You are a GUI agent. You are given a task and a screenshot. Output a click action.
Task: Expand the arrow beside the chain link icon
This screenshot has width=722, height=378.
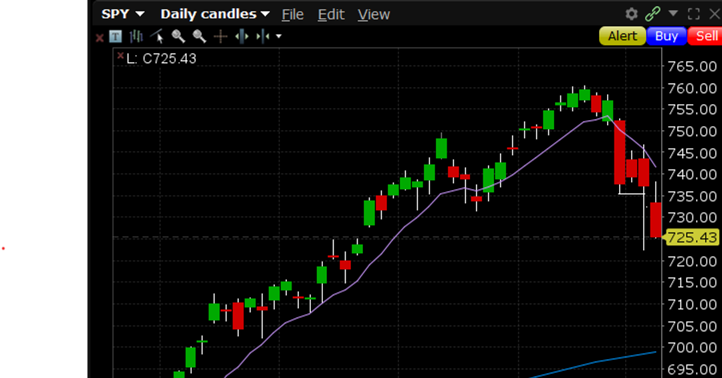pyautogui.click(x=673, y=13)
